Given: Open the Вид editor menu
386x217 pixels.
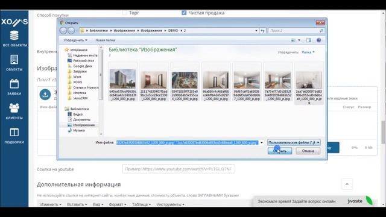Looking at the screenshot, I should 98,204.
